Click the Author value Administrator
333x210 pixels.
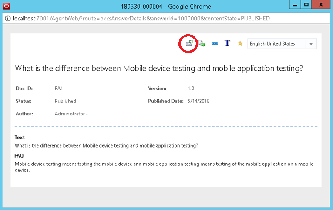coord(71,114)
